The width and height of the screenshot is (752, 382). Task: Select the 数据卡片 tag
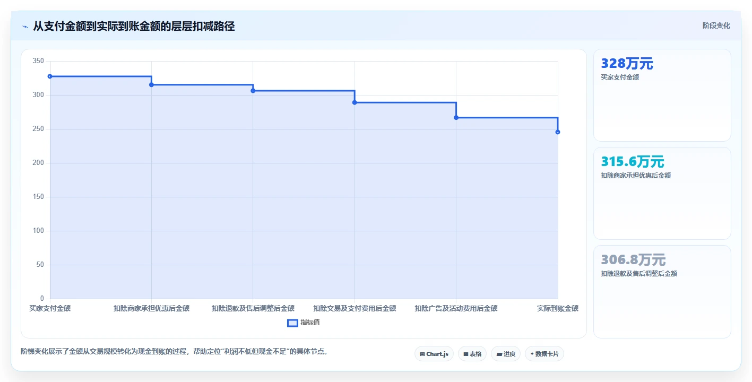point(544,354)
